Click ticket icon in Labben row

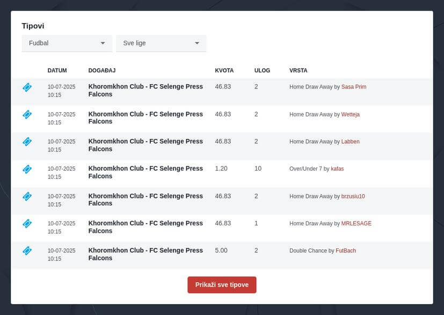click(x=27, y=142)
